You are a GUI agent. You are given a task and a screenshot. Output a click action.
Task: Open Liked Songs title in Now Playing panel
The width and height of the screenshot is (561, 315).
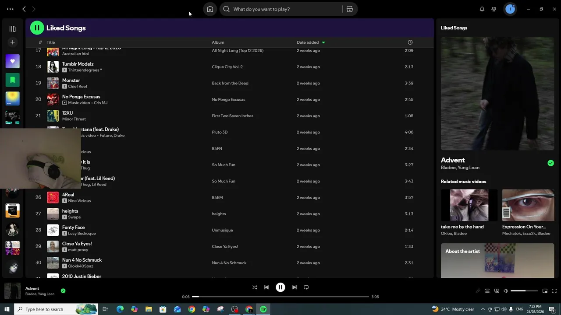[x=454, y=28]
